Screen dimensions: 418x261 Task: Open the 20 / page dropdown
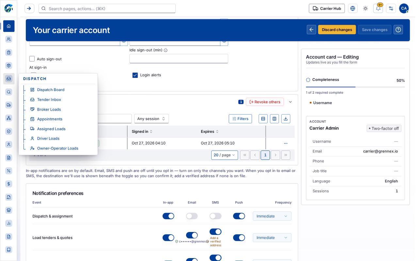pos(225,155)
